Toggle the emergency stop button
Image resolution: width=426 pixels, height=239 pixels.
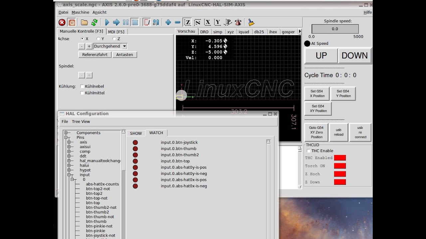click(x=62, y=23)
